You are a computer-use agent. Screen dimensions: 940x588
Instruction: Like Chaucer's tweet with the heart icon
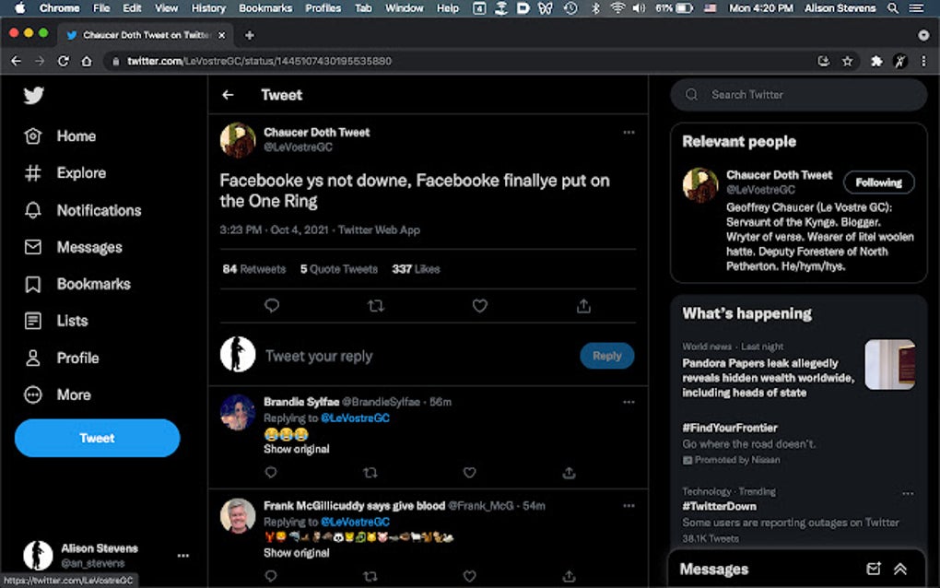479,305
